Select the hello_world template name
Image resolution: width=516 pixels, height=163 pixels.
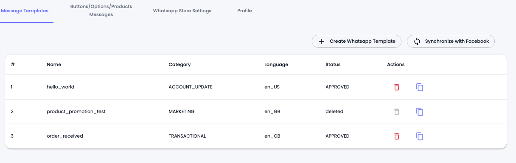coord(61,87)
